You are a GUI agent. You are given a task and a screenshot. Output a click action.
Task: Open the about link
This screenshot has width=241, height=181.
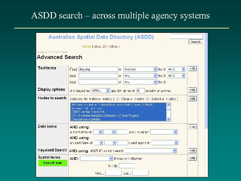pyautogui.click(x=98, y=46)
